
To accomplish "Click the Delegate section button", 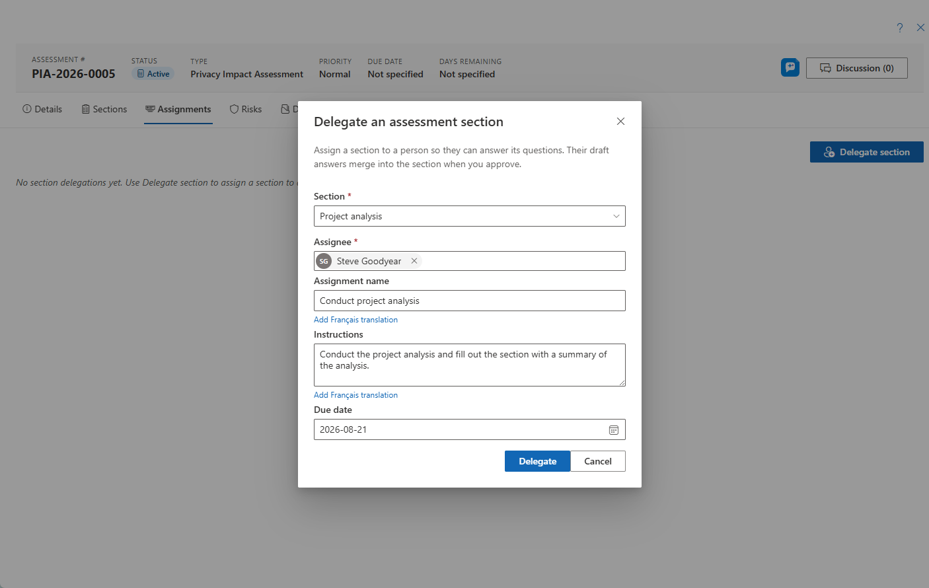I will 867,152.
